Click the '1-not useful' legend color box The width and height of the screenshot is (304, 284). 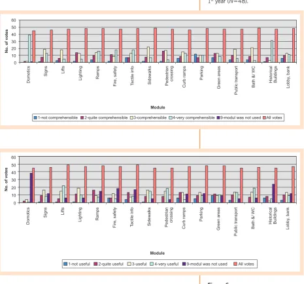coord(65,264)
